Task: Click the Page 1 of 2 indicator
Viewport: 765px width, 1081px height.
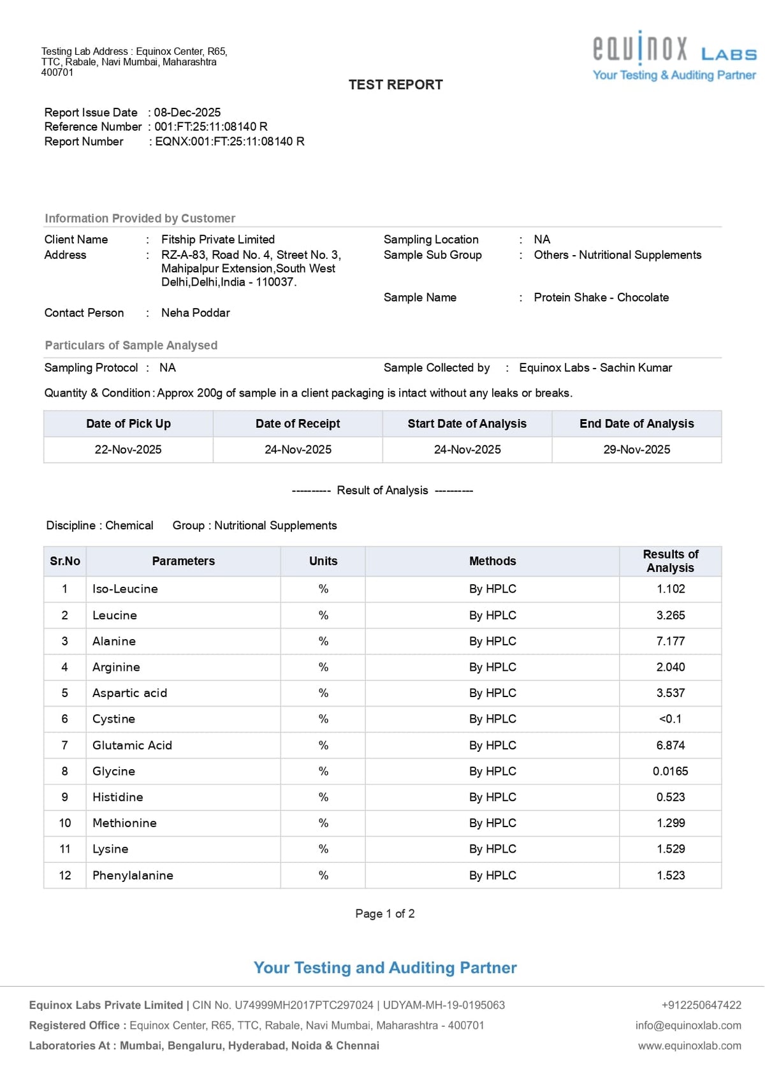Action: click(x=385, y=913)
